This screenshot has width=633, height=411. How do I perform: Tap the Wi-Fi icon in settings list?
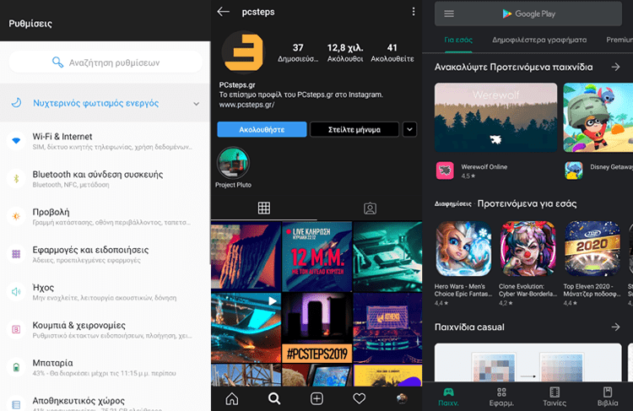pyautogui.click(x=16, y=141)
